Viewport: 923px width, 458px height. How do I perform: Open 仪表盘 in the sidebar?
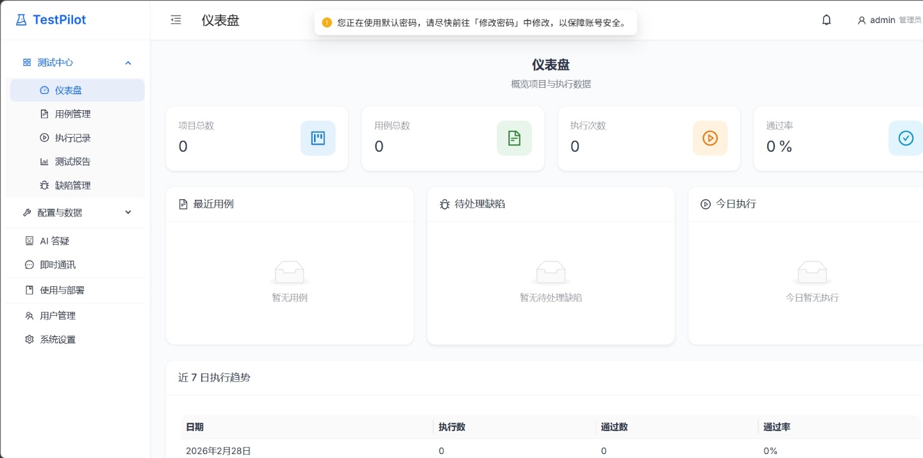tap(77, 90)
